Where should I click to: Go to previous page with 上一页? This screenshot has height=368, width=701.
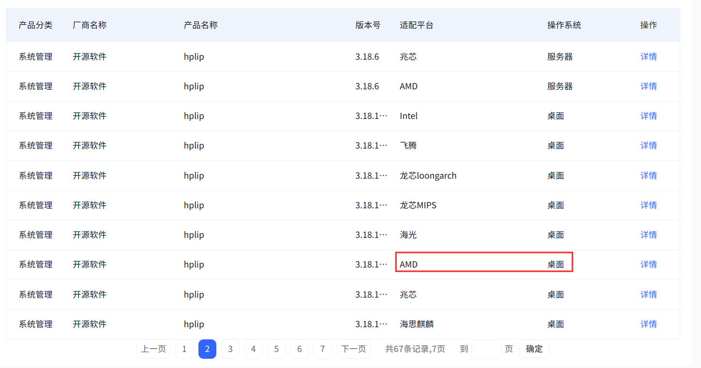pyautogui.click(x=153, y=349)
